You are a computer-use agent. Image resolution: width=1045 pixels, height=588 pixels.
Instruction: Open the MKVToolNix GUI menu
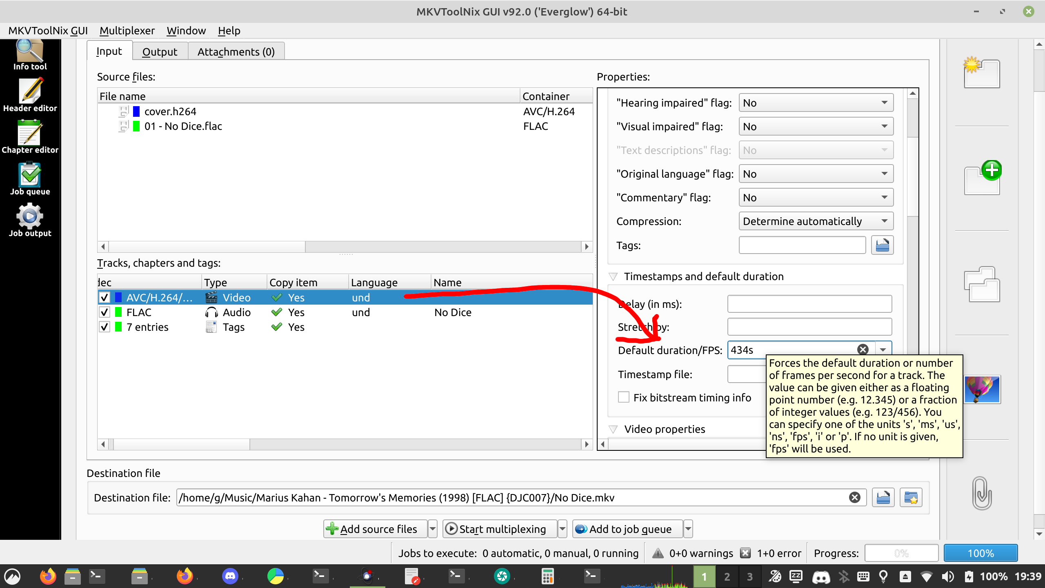click(48, 31)
